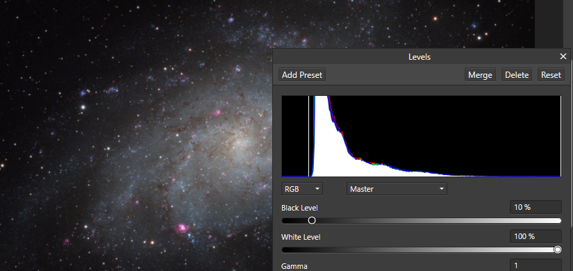The width and height of the screenshot is (573, 271).
Task: Click the Black Level slider handle
Action: click(x=312, y=220)
